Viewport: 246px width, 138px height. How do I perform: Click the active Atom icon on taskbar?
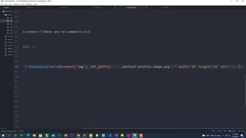(x=135, y=135)
